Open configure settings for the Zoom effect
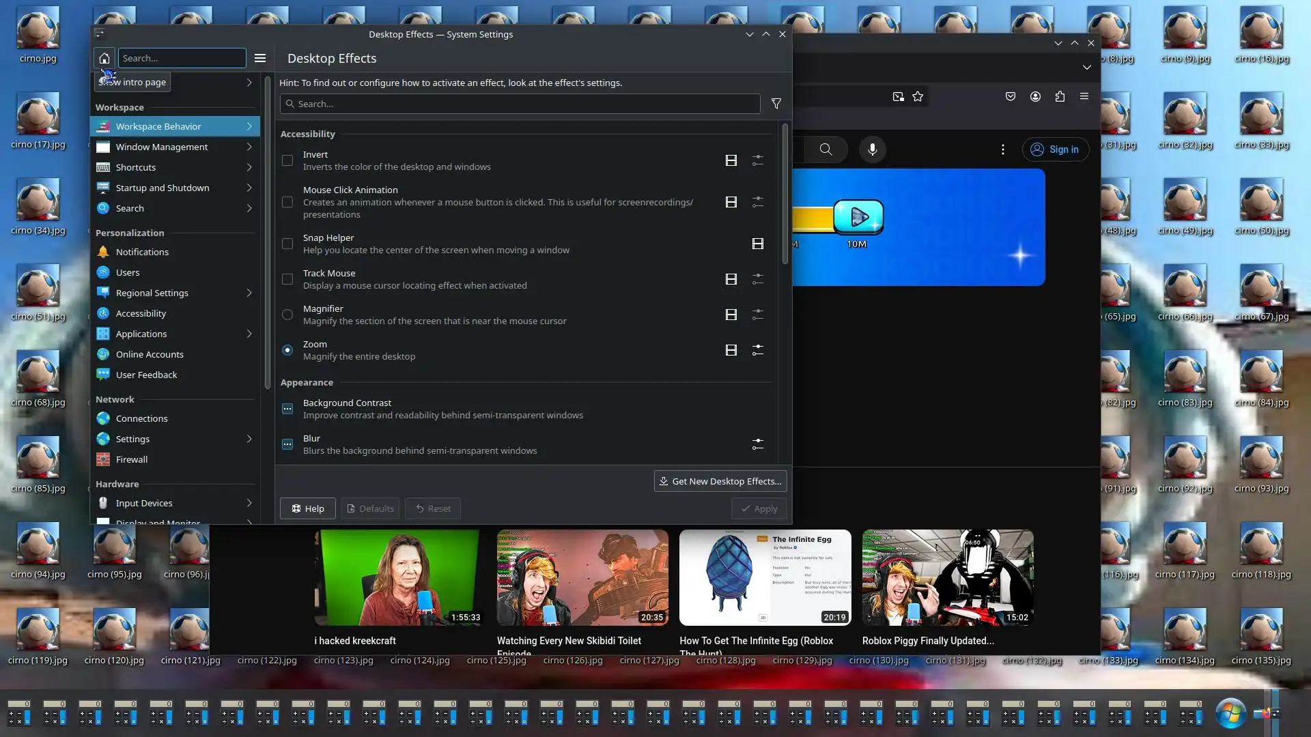This screenshot has height=737, width=1311. 758,350
